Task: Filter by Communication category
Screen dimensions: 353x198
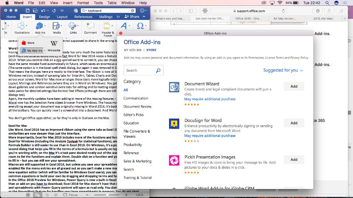Action: [x=136, y=98]
